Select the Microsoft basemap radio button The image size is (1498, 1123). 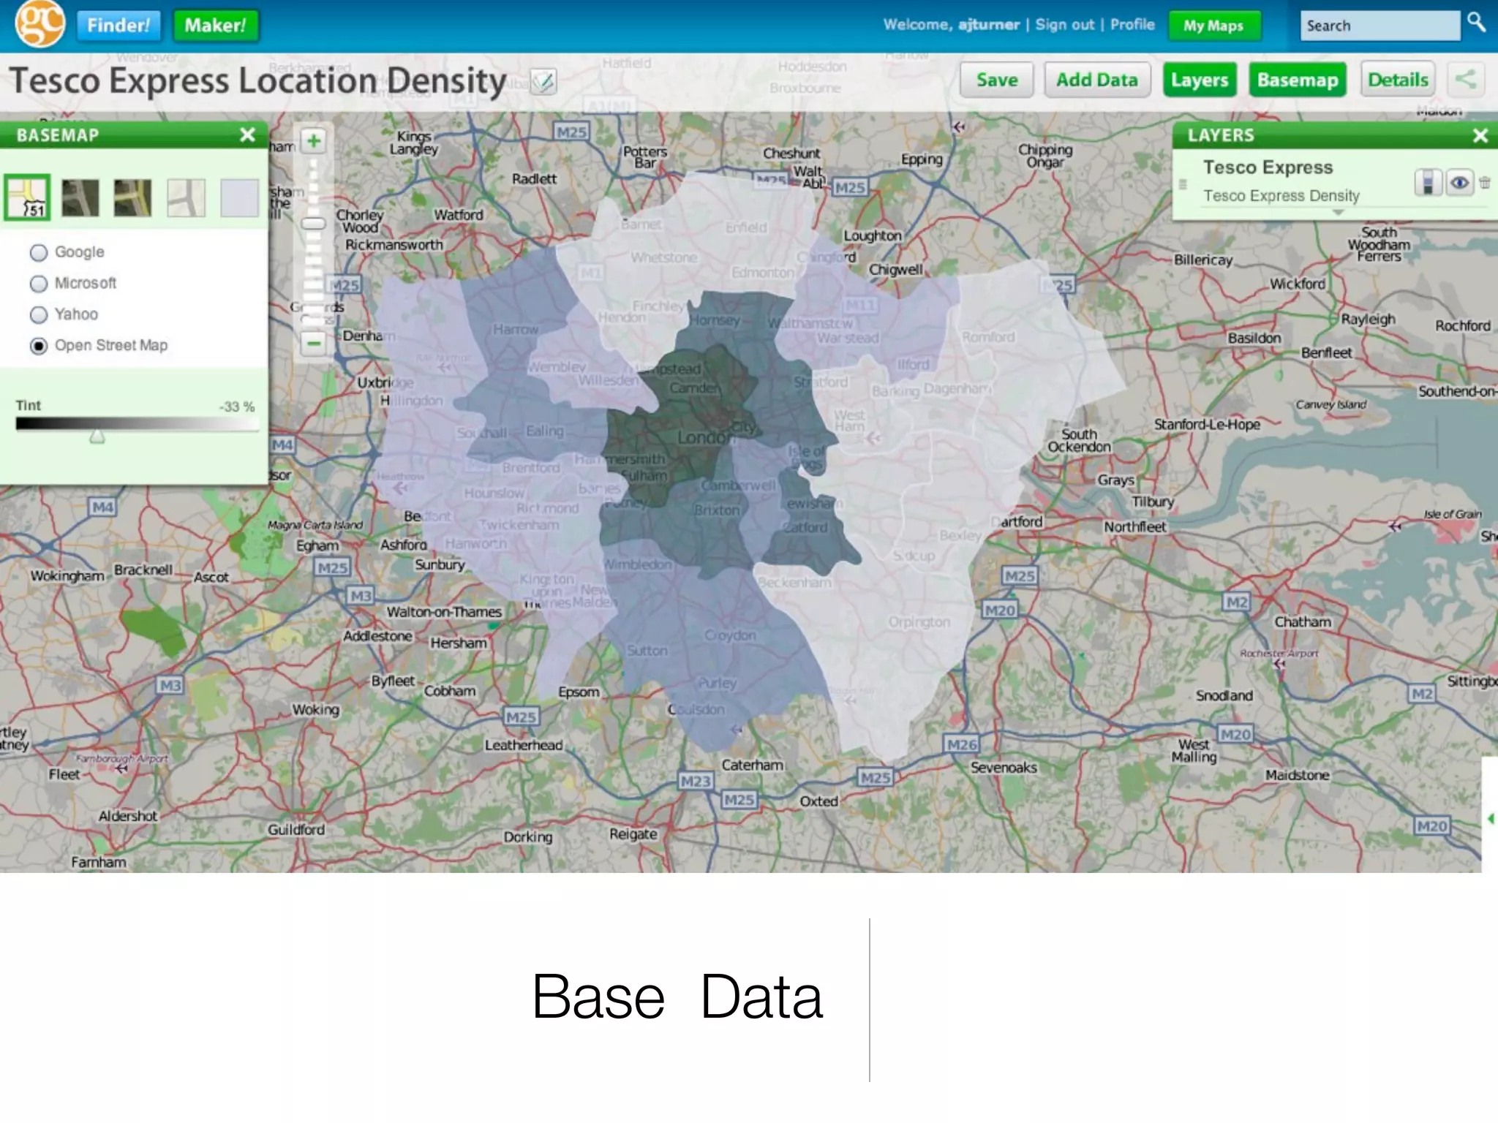39,284
